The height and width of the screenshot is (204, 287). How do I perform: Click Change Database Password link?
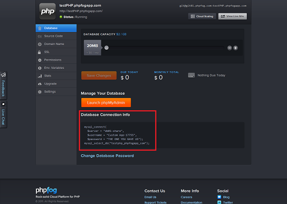pyautogui.click(x=108, y=156)
